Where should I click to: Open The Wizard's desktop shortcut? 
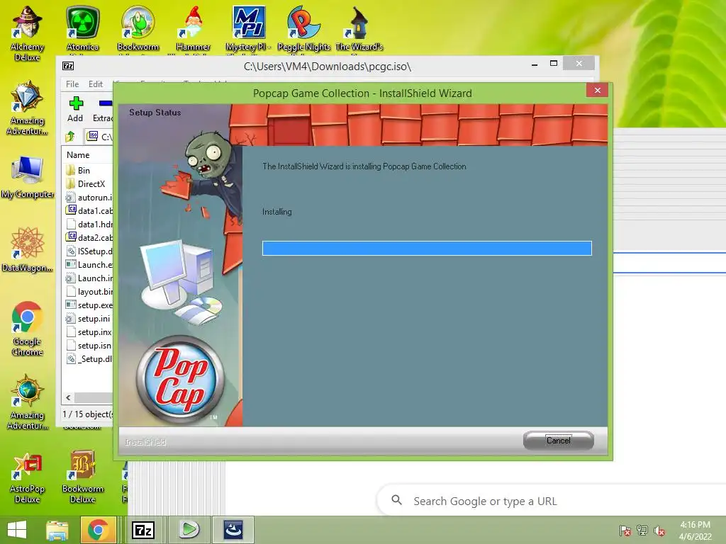(x=359, y=28)
